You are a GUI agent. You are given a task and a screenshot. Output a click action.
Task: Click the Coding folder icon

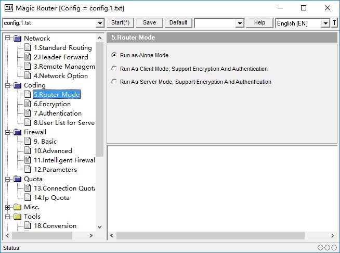[18, 85]
